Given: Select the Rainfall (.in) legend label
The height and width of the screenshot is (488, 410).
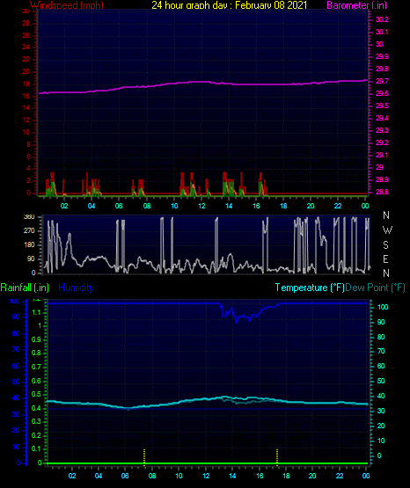Looking at the screenshot, I should point(25,288).
